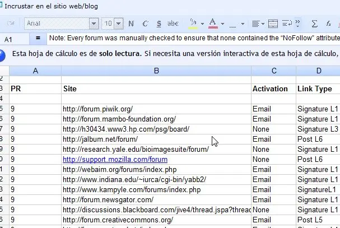
Task: Click the horizontal alignment grid icon
Action: pyautogui.click(x=256, y=24)
